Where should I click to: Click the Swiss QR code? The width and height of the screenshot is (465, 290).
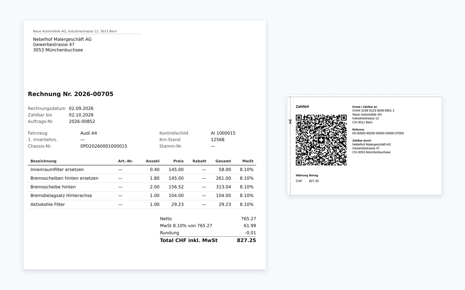(321, 140)
